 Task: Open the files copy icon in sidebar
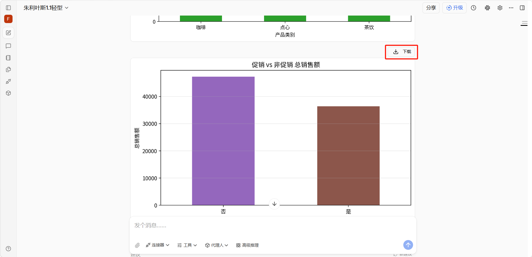pos(8,69)
